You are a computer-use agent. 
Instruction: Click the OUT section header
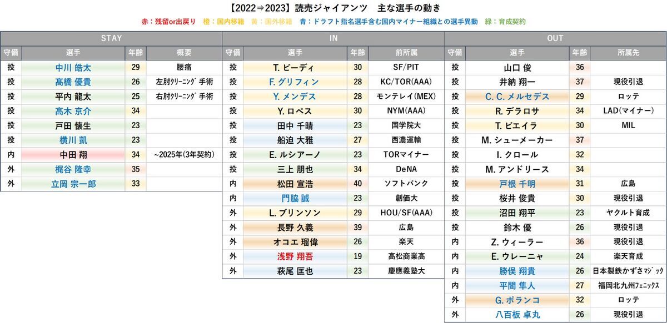click(x=555, y=38)
